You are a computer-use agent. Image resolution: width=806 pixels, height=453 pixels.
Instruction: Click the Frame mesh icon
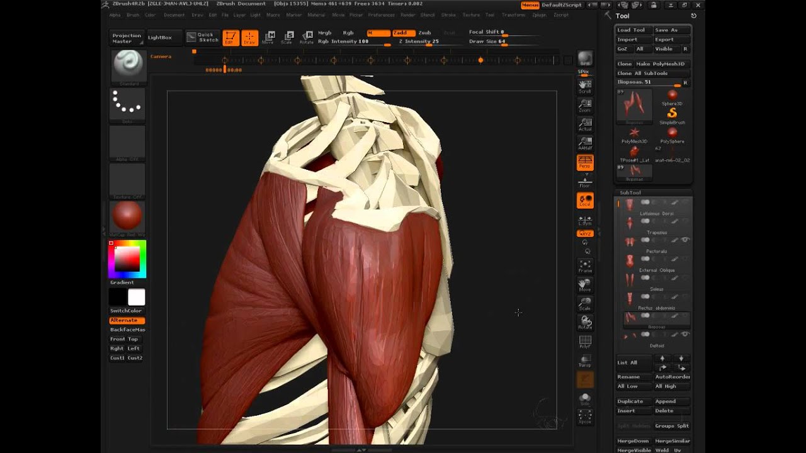(x=585, y=266)
